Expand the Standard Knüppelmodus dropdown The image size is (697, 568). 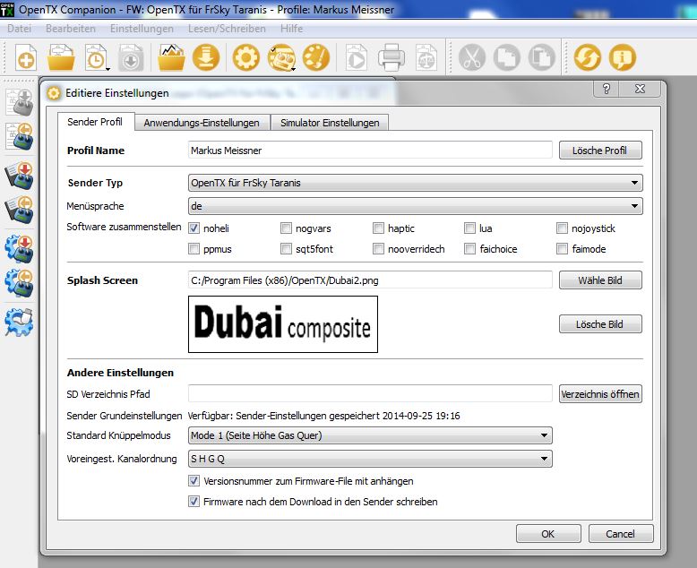[370, 435]
